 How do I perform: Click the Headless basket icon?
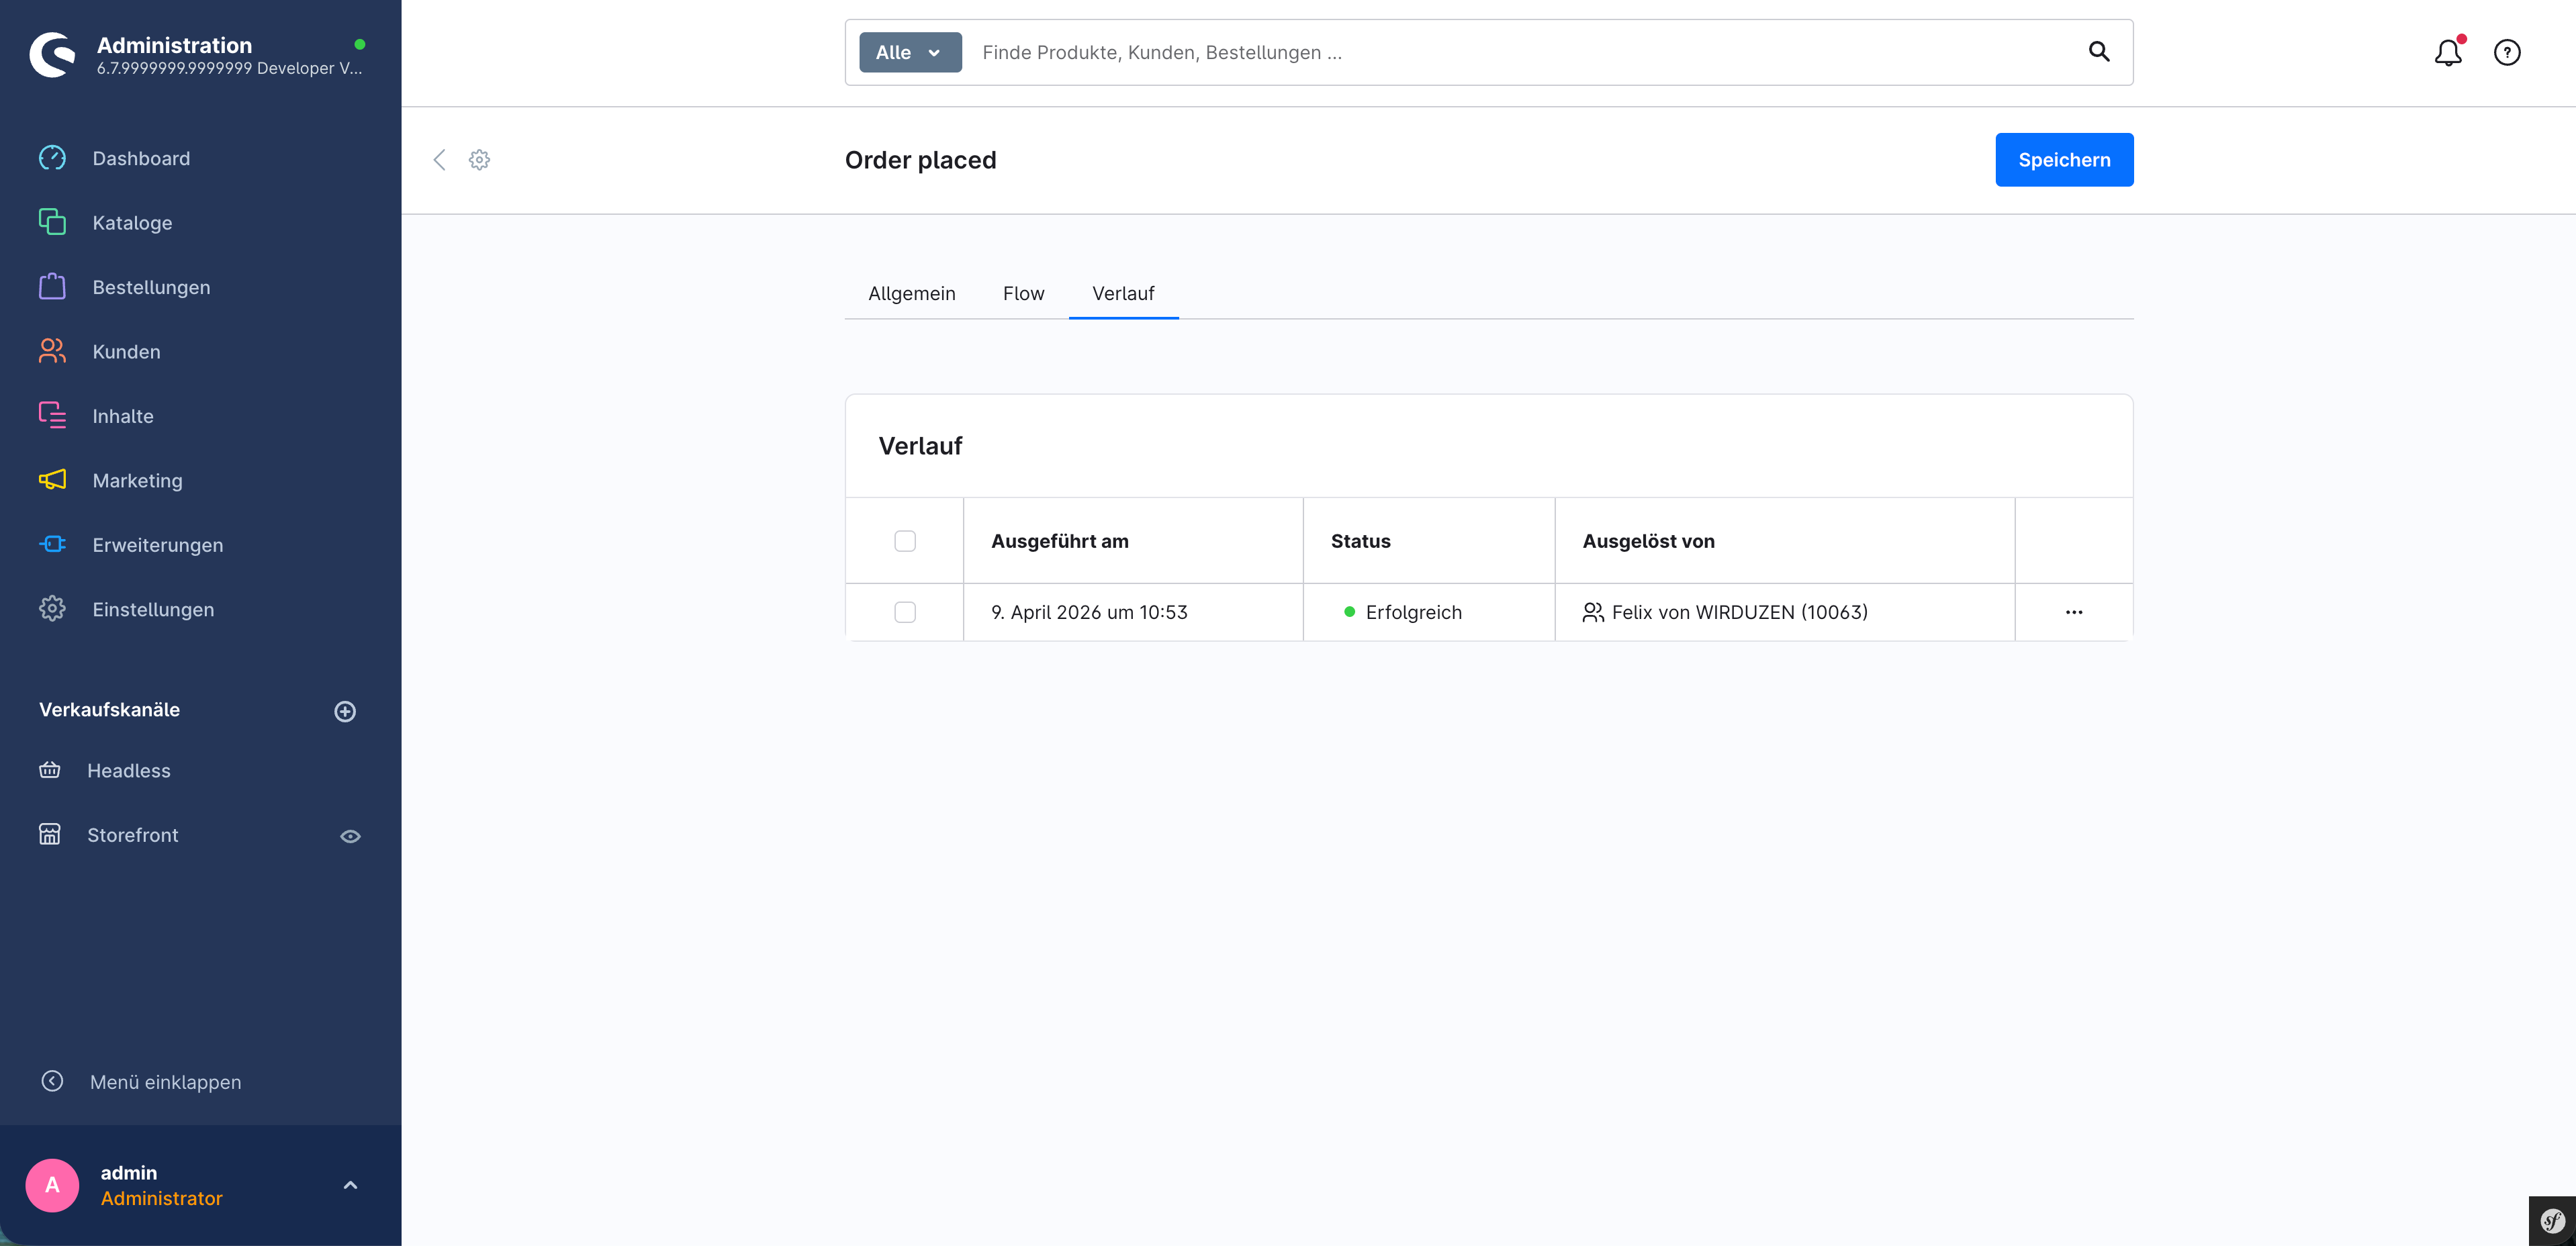pyautogui.click(x=50, y=770)
